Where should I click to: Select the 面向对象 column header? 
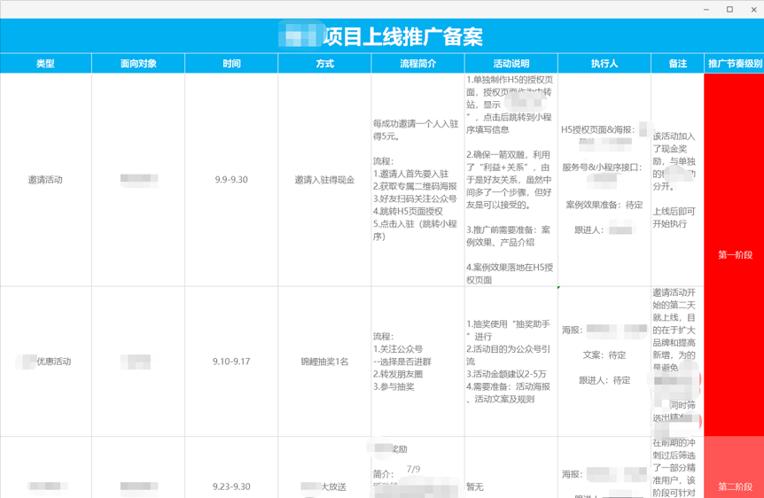coord(138,64)
